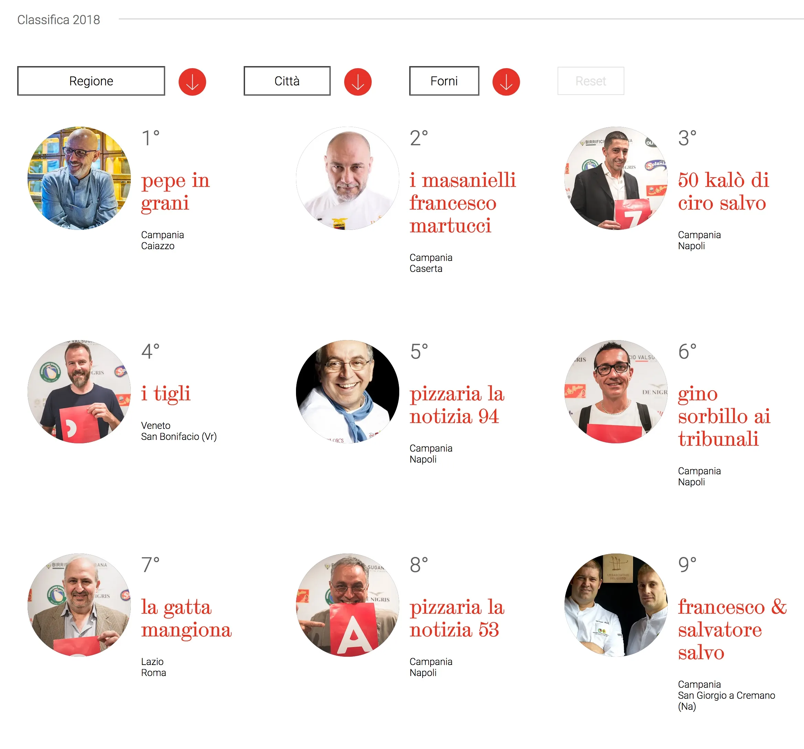The image size is (804, 749).
Task: Open the Forni filter dropdown
Action: pos(444,81)
